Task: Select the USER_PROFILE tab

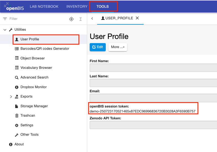Action: [119, 18]
